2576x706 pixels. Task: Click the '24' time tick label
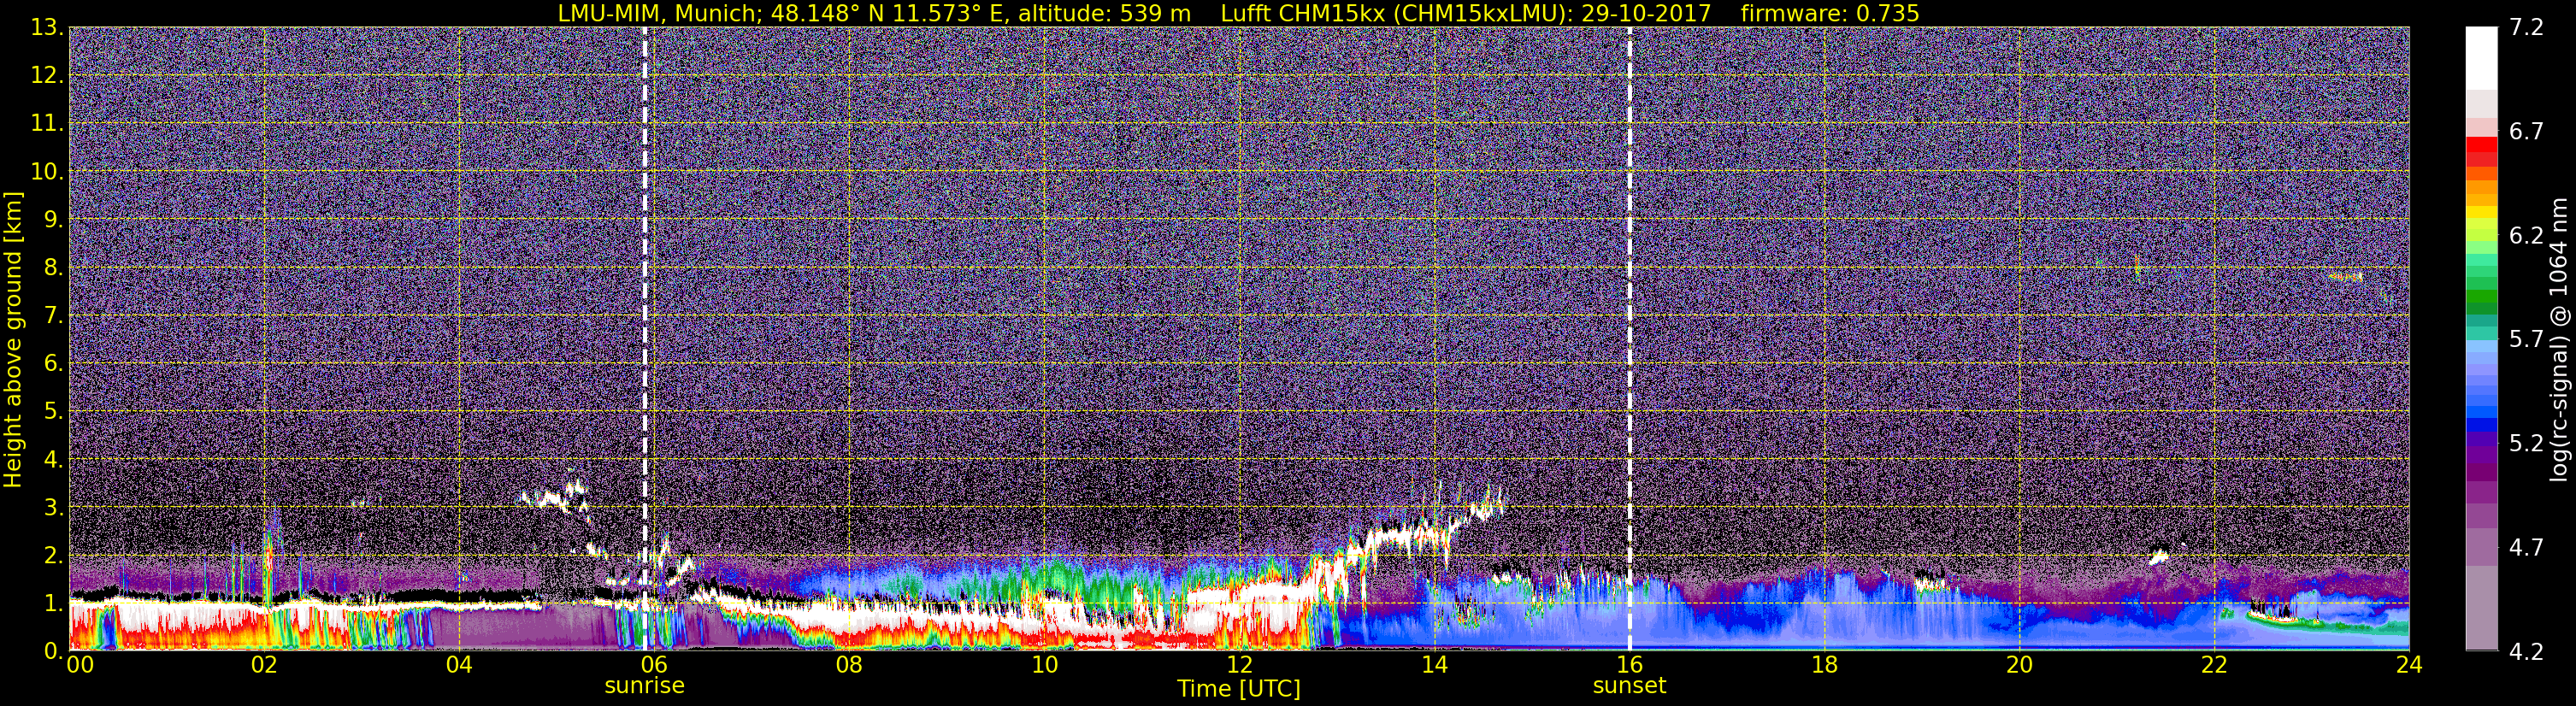(x=2409, y=665)
